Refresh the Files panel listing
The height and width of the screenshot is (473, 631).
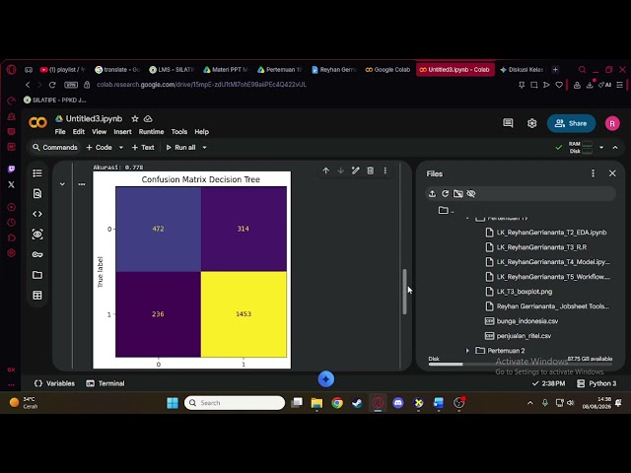tap(445, 194)
